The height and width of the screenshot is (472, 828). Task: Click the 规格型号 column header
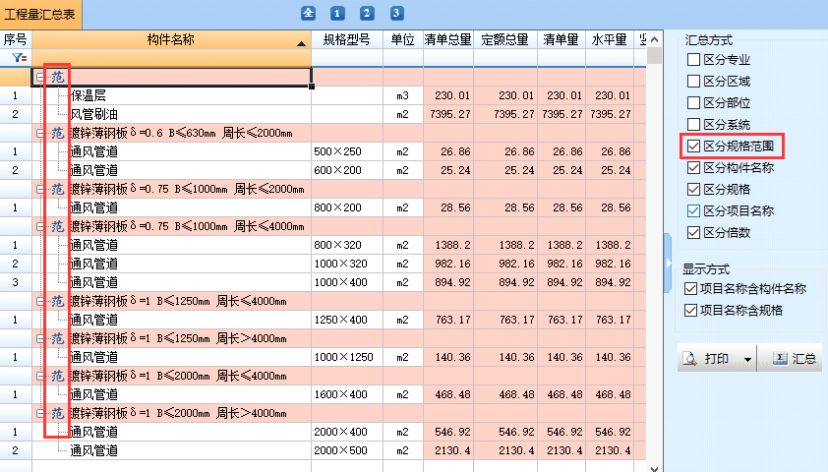(x=346, y=40)
